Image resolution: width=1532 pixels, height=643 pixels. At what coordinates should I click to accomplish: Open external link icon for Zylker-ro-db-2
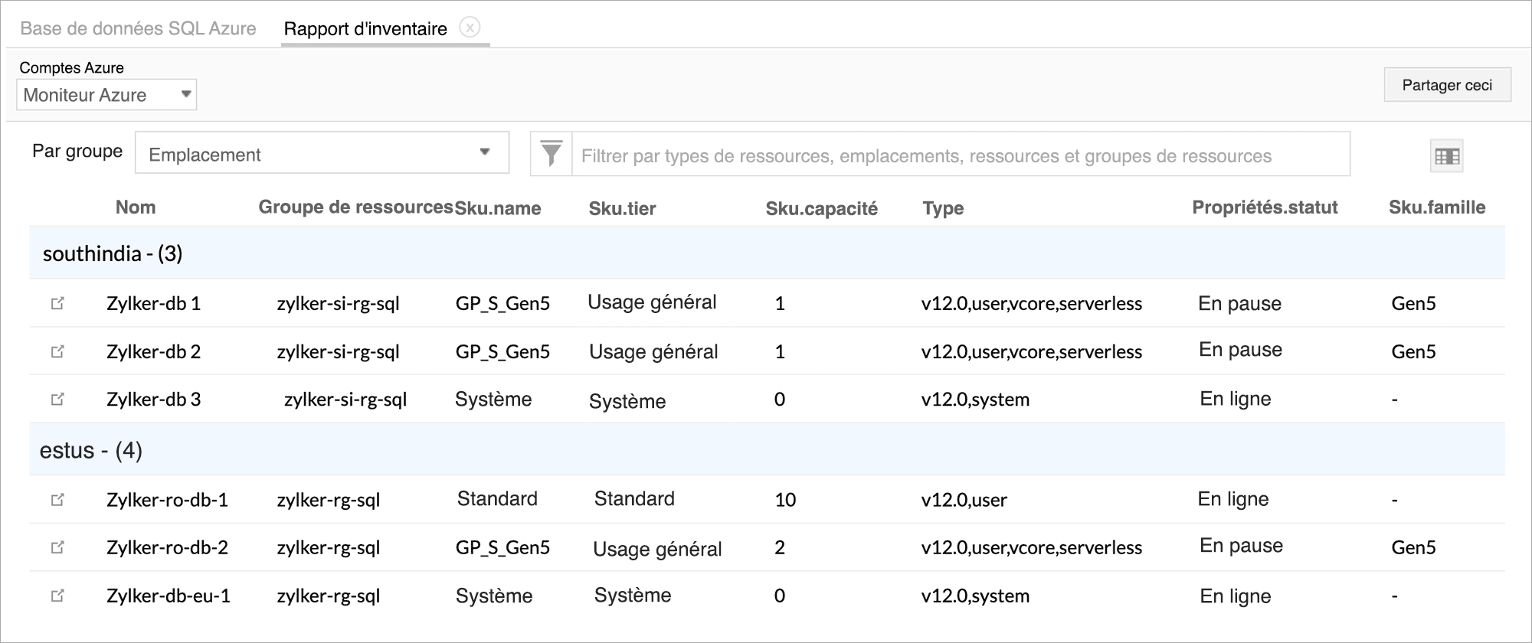point(57,547)
